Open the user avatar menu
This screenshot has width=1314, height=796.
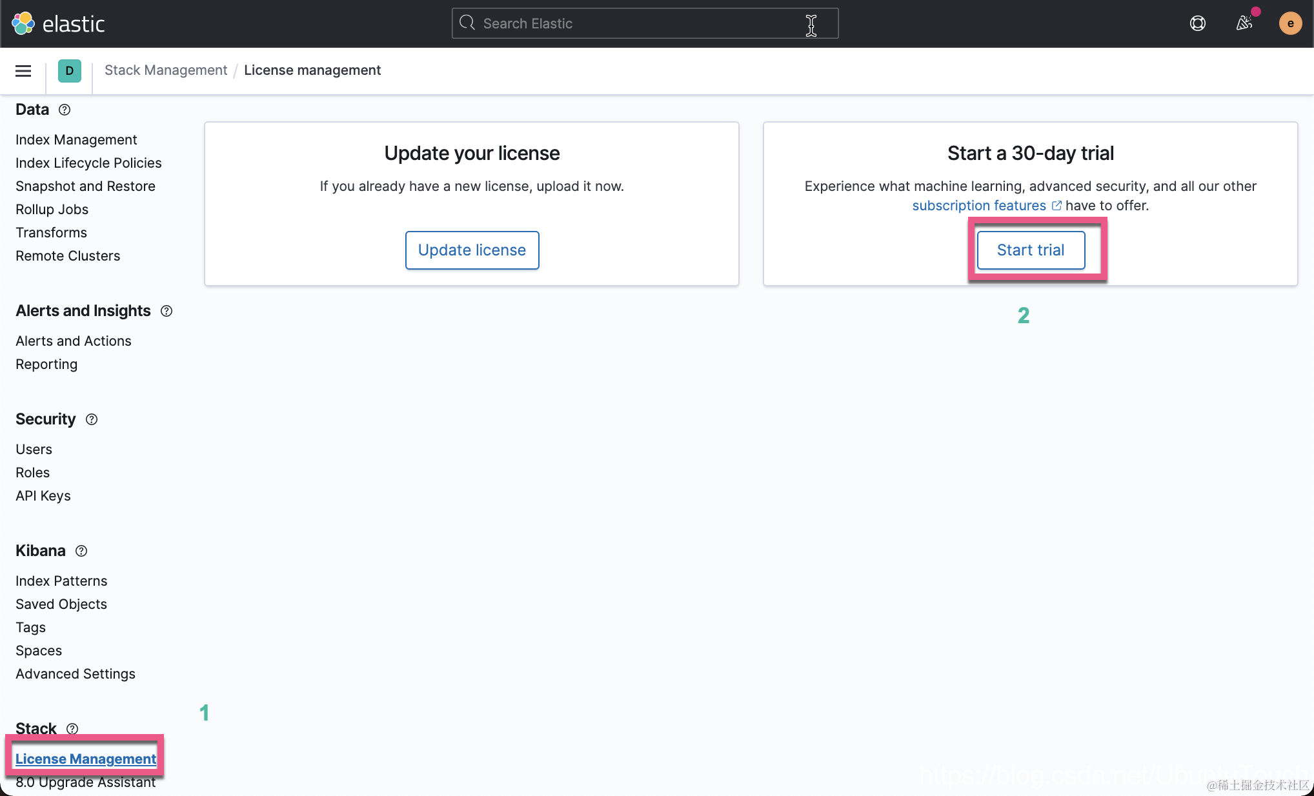pos(1290,23)
